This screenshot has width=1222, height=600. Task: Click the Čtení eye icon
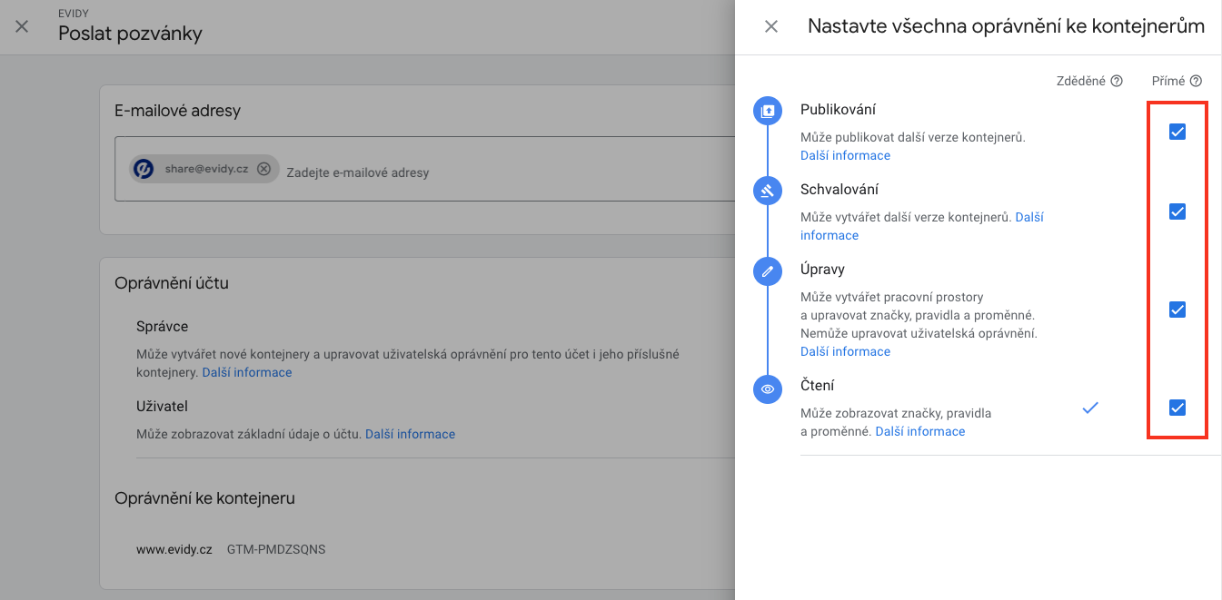click(x=768, y=389)
